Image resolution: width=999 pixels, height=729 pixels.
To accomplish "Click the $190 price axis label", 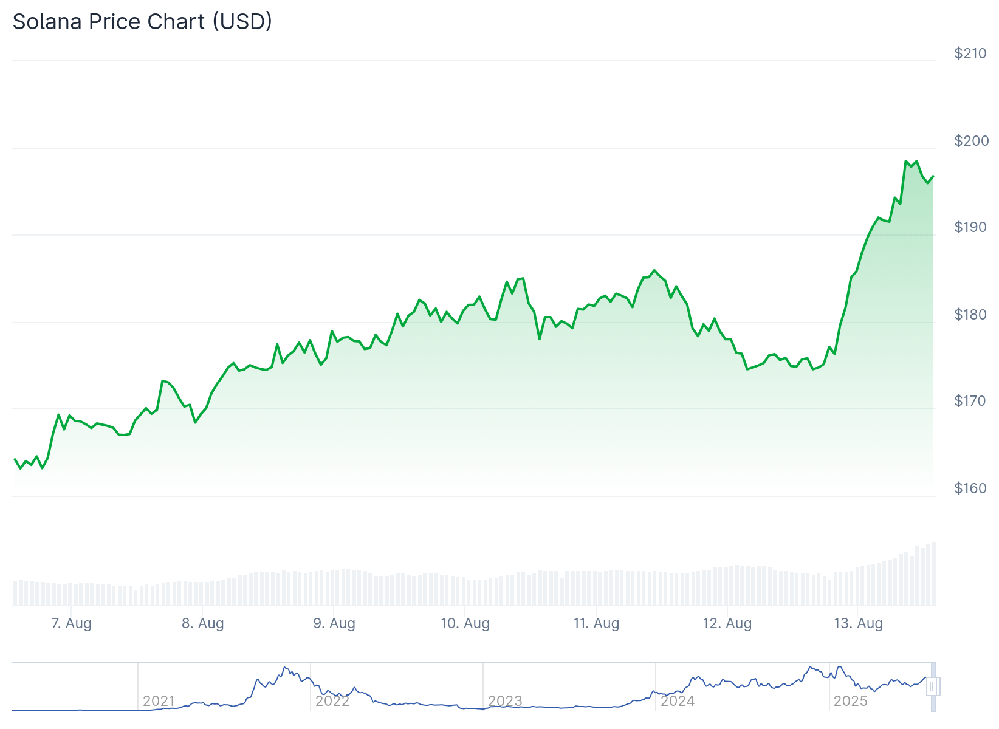I will point(970,227).
